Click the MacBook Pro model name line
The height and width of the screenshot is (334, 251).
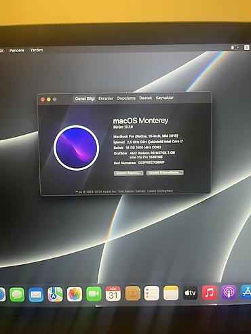pyautogui.click(x=146, y=136)
